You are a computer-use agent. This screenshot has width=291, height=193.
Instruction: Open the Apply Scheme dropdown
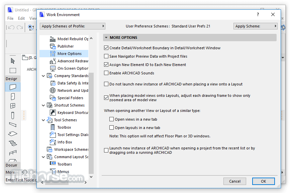pyautogui.click(x=255, y=26)
